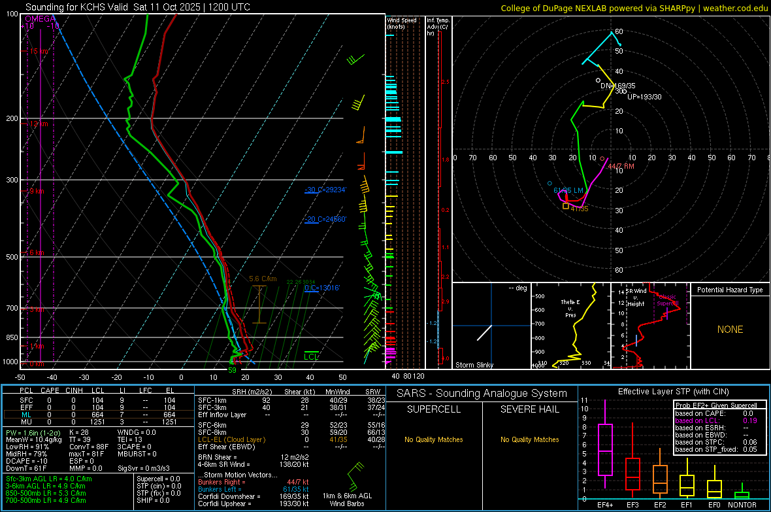Select the '9 km' height marker
The width and height of the screenshot is (771, 512).
(x=37, y=191)
